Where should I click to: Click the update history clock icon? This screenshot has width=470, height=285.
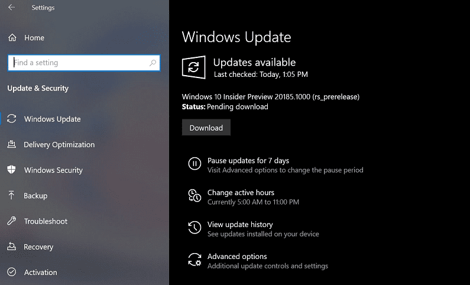[x=195, y=228]
